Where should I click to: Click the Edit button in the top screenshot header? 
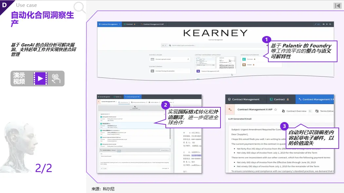click(317, 24)
